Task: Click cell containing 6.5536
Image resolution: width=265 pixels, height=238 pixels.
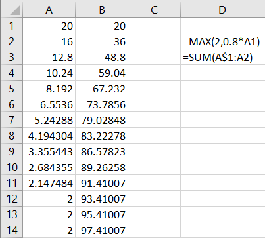Action: click(49, 104)
